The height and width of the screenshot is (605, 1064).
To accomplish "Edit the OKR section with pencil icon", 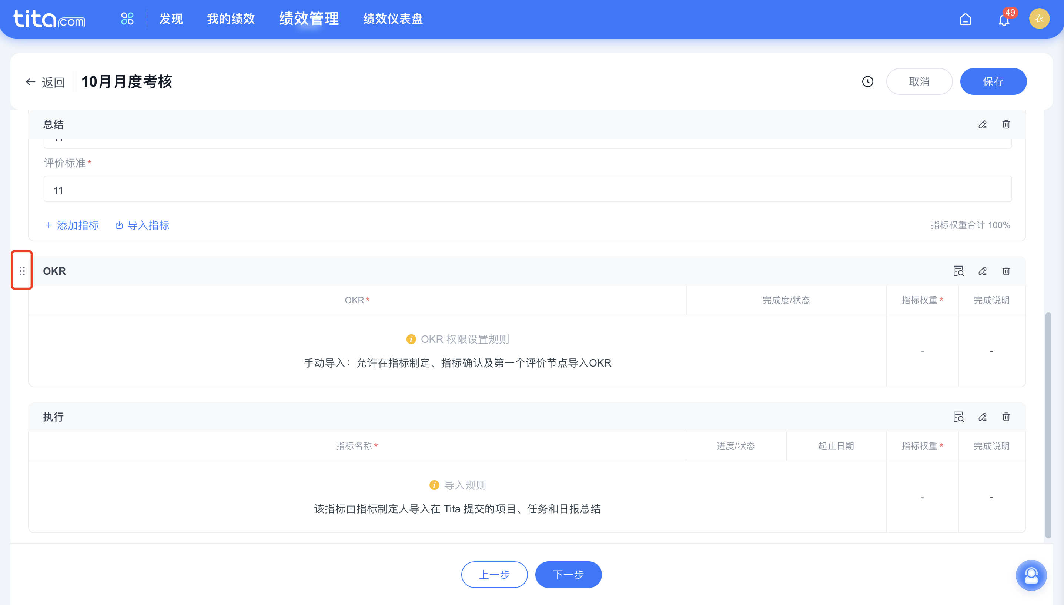I will (x=982, y=271).
